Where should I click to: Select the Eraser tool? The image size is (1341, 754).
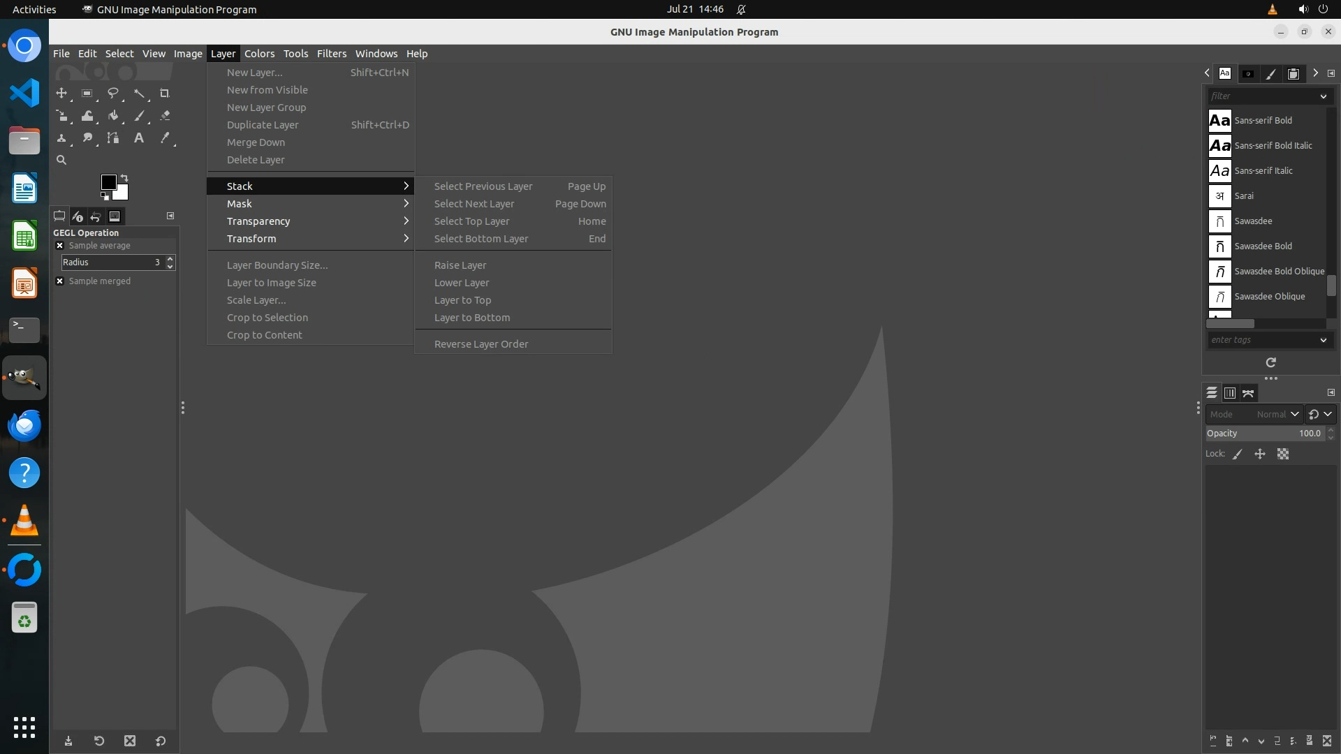coord(165,116)
